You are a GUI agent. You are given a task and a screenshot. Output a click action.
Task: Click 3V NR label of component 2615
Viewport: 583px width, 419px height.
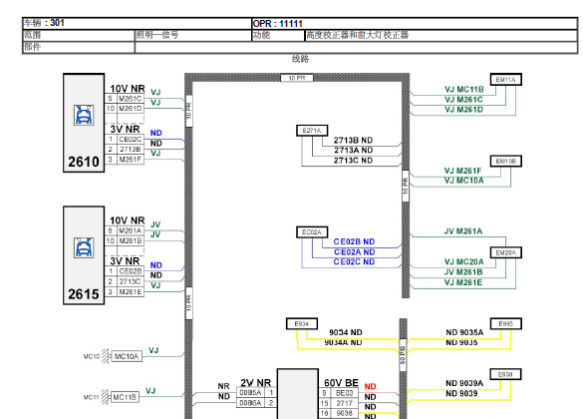click(125, 261)
